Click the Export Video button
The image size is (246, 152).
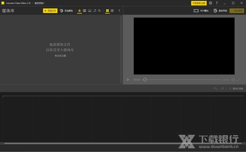point(237,11)
